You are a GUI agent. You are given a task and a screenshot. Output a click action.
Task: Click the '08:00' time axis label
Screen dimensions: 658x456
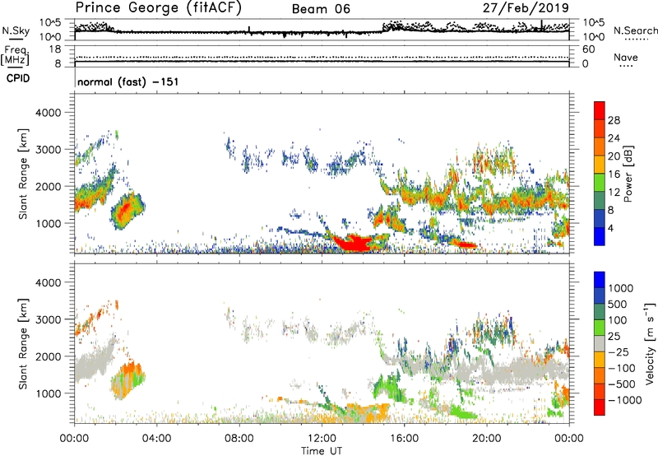(239, 439)
